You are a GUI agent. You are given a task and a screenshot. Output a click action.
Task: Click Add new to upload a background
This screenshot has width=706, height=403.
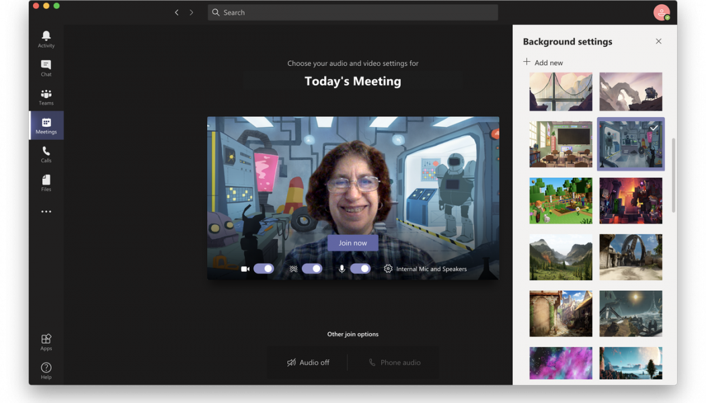click(x=543, y=62)
